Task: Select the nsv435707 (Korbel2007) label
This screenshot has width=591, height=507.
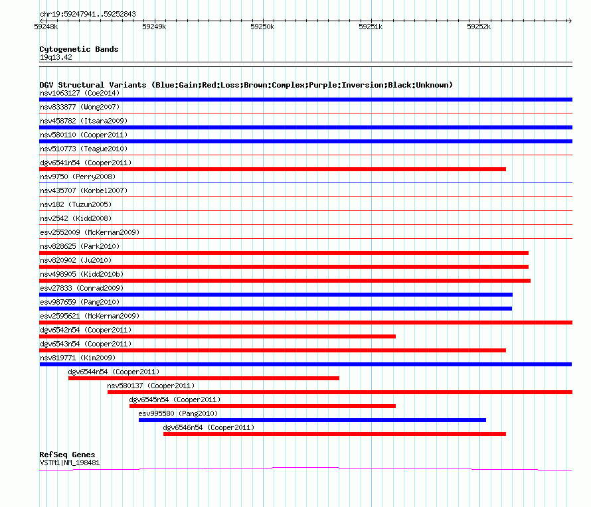Action: pos(84,190)
